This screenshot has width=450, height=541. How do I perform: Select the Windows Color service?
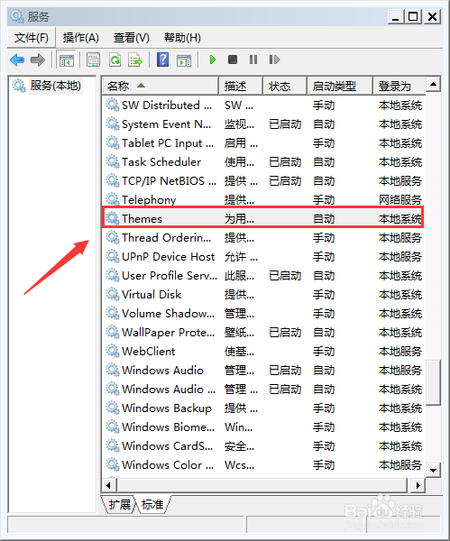(x=263, y=464)
